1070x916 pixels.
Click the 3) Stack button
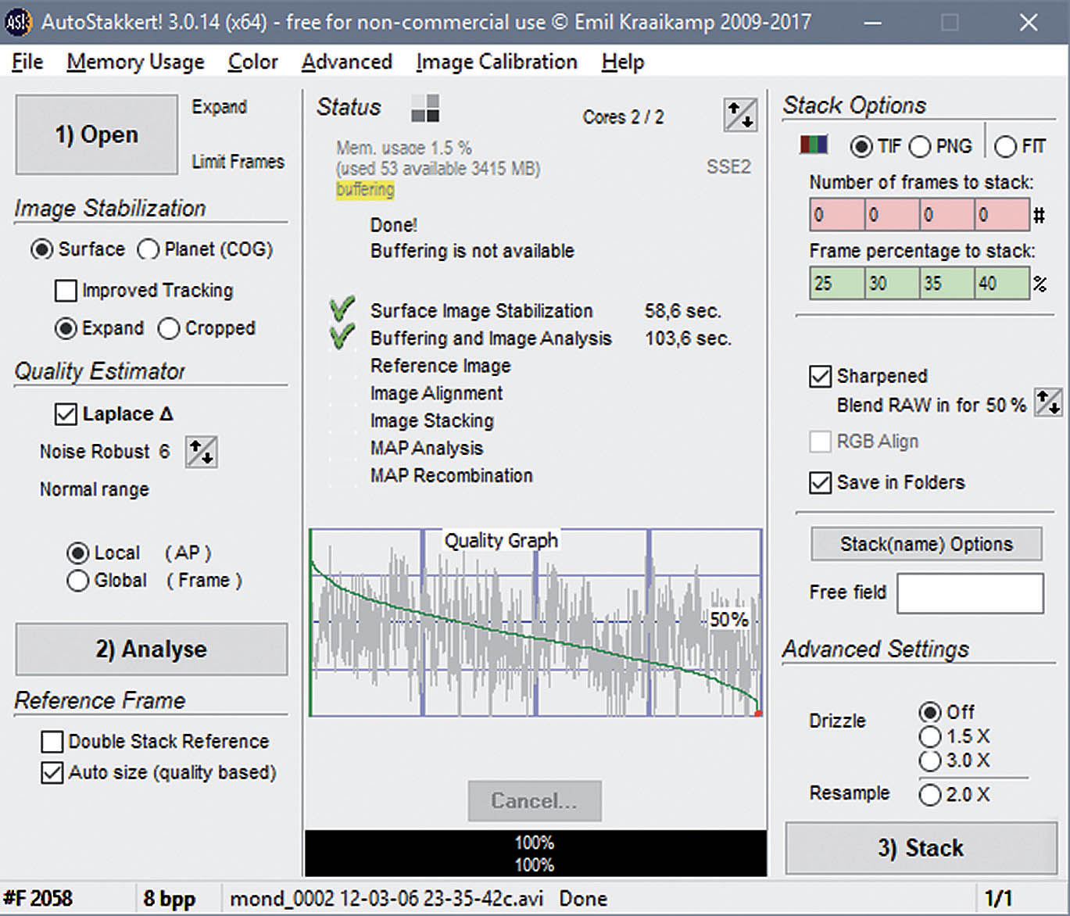(x=920, y=848)
